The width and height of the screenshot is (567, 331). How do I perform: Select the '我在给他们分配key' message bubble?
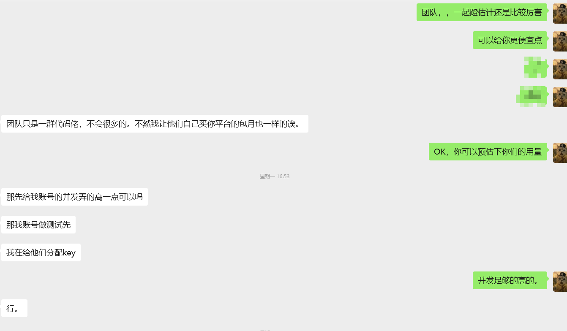pyautogui.click(x=41, y=252)
